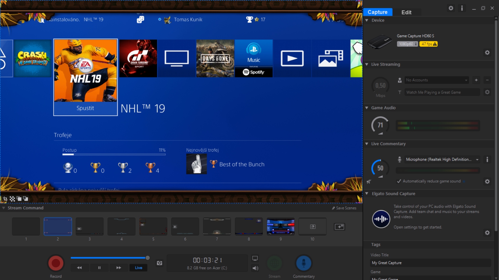Open Device settings gear

[487, 53]
